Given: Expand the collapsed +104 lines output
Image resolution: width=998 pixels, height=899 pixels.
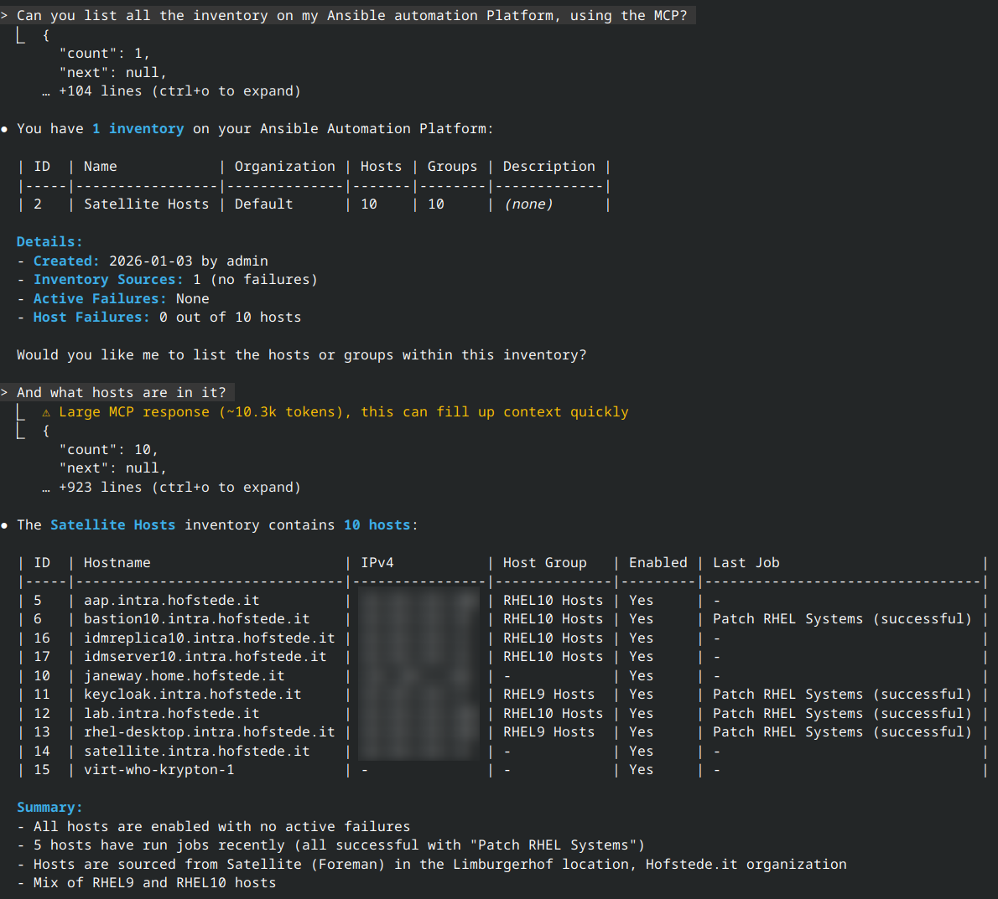Looking at the screenshot, I should click(x=179, y=91).
